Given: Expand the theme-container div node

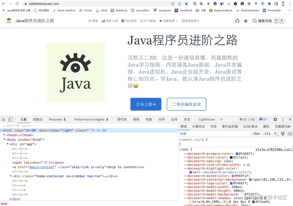Looking at the screenshot, I should [x=11, y=176].
